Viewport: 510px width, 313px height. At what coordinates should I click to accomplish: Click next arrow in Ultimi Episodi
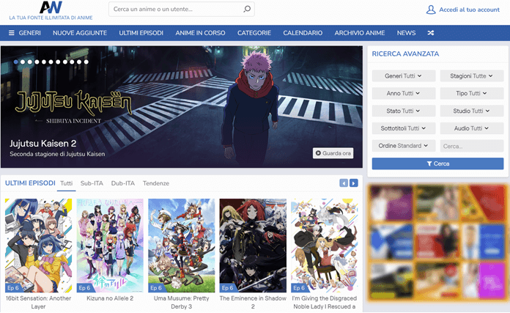(353, 183)
